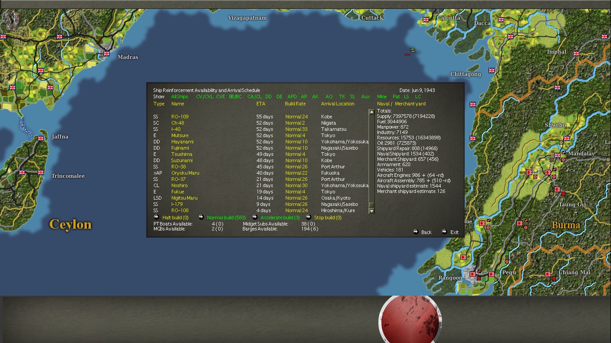Toggle the APD filter
611x343 pixels.
[x=292, y=96]
